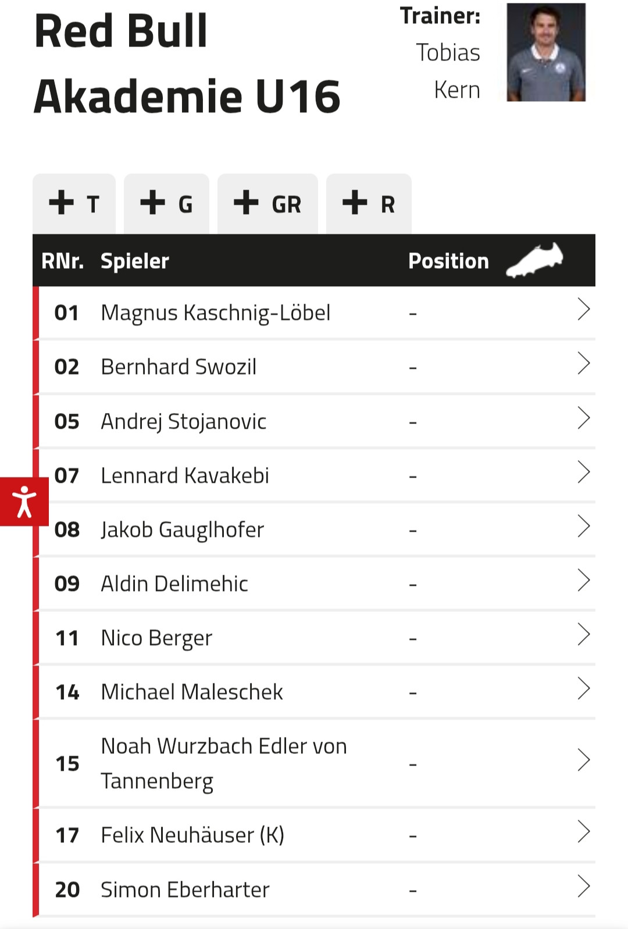
Task: Show the plus R column
Action: tap(369, 204)
